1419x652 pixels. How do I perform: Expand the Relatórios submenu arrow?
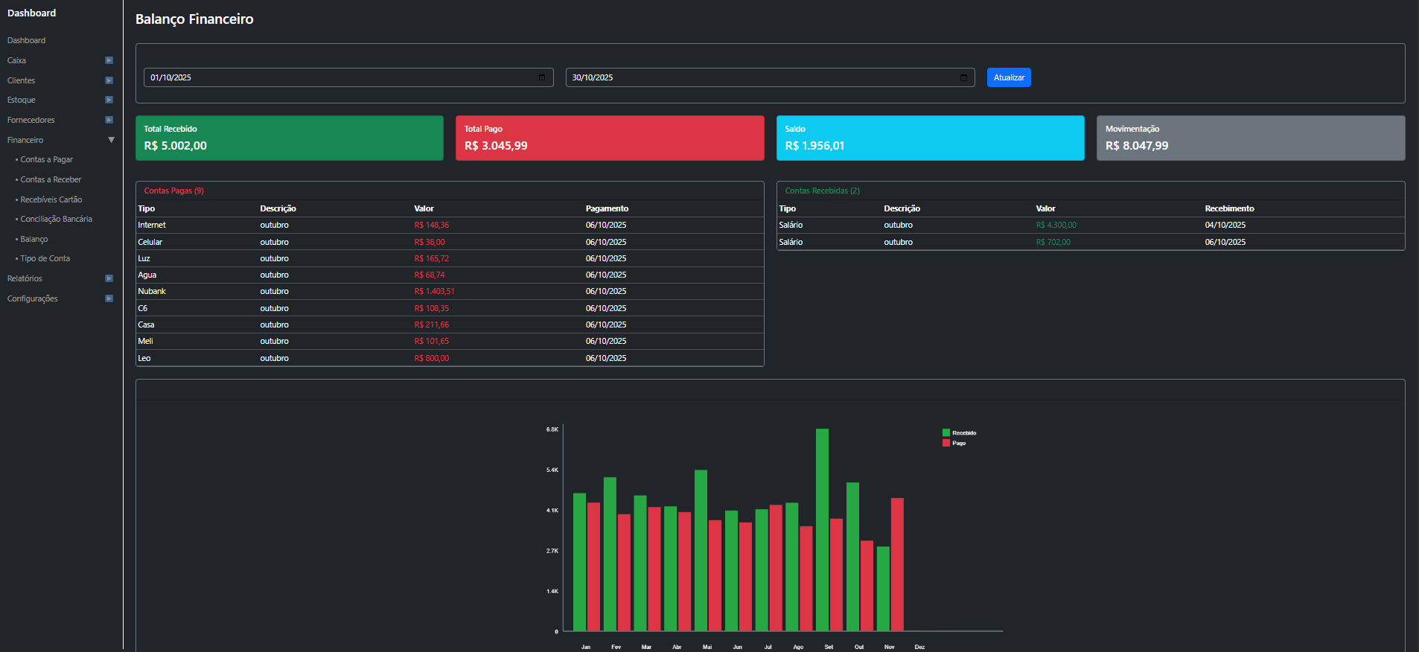point(109,278)
